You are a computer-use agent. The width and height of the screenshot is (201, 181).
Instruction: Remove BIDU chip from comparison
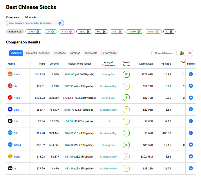(x=88, y=32)
